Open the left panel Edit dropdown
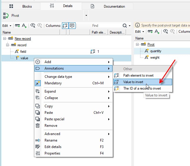The height and width of the screenshot is (166, 190). (x=7, y=26)
